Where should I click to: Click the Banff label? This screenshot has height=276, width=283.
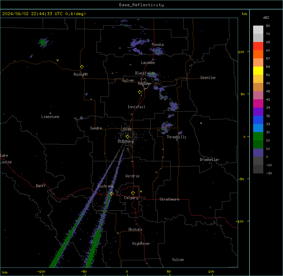coord(41,186)
